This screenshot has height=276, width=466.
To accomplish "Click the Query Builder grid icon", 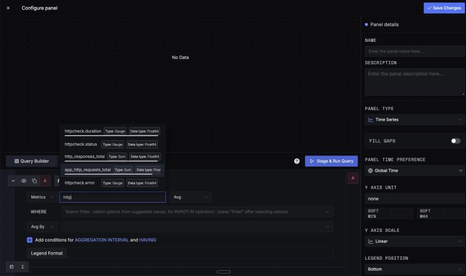I will click(x=17, y=161).
